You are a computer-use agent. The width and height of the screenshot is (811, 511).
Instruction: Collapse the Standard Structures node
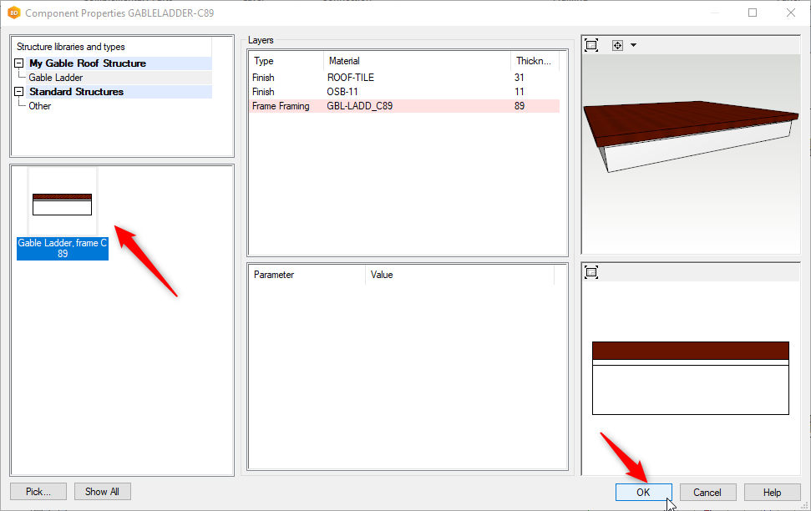(x=19, y=92)
